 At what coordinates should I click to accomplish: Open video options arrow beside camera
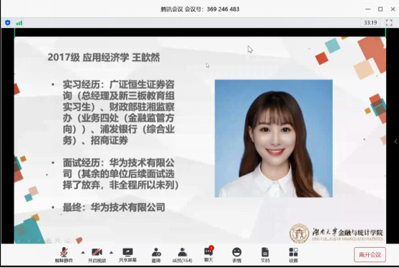[111, 252]
